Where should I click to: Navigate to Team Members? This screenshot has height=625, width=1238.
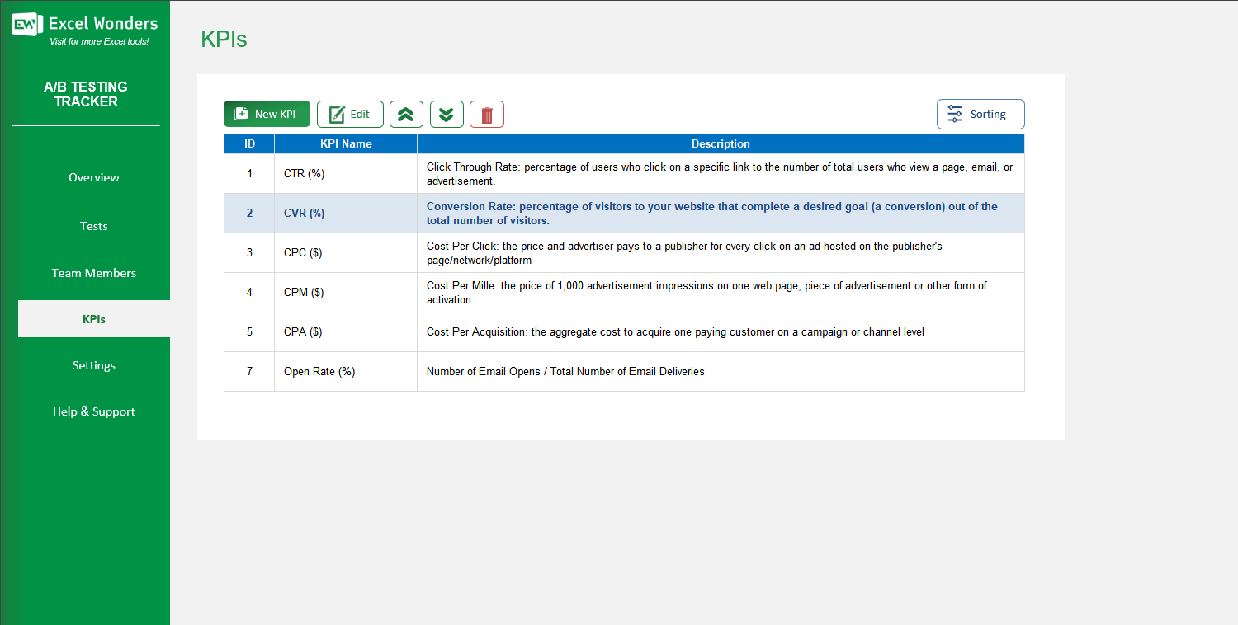(93, 272)
